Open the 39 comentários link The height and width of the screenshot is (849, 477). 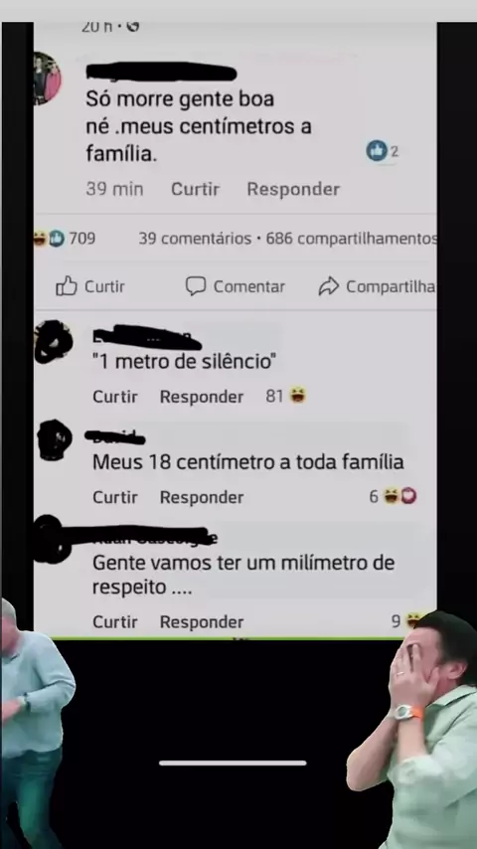point(195,239)
